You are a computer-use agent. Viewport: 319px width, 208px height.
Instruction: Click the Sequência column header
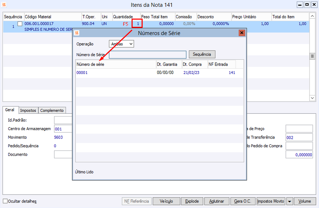click(13, 17)
